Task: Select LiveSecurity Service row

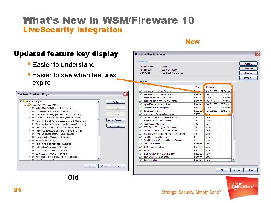Action: pyautogui.click(x=185, y=111)
